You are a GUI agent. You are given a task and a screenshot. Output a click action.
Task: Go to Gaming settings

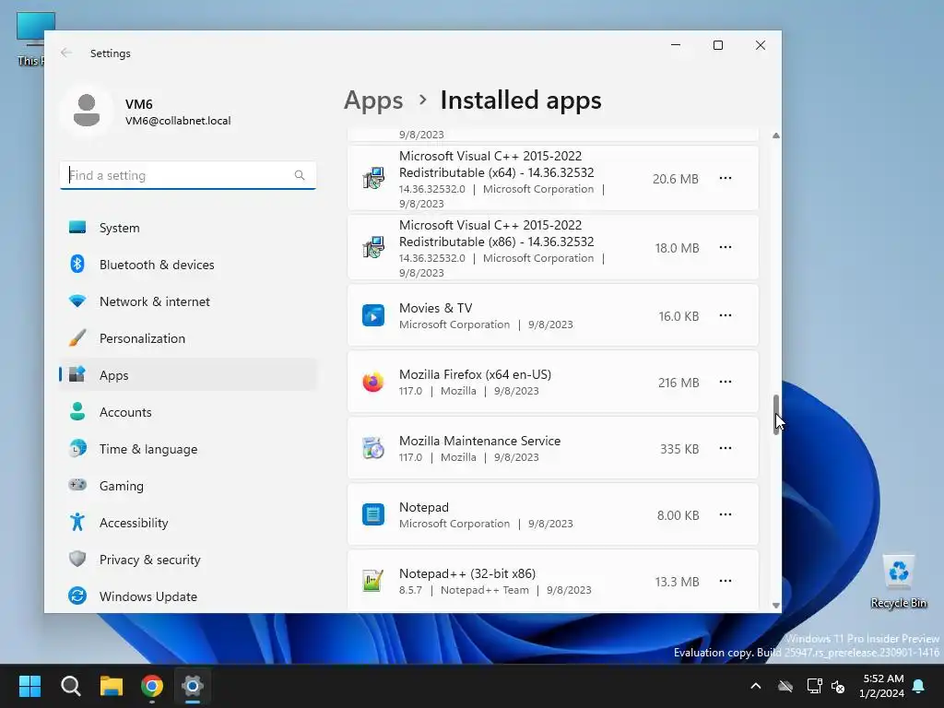(x=187, y=486)
